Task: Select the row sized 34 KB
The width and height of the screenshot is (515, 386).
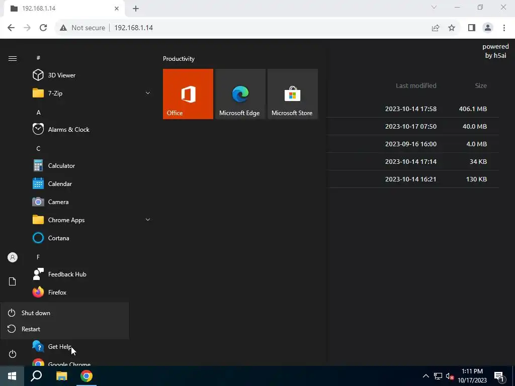Action: click(x=412, y=161)
